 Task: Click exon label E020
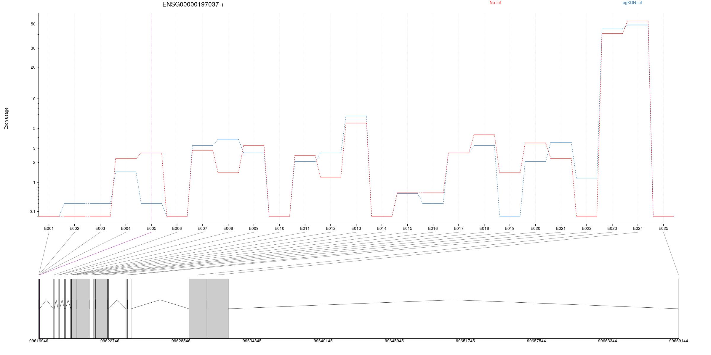(535, 228)
